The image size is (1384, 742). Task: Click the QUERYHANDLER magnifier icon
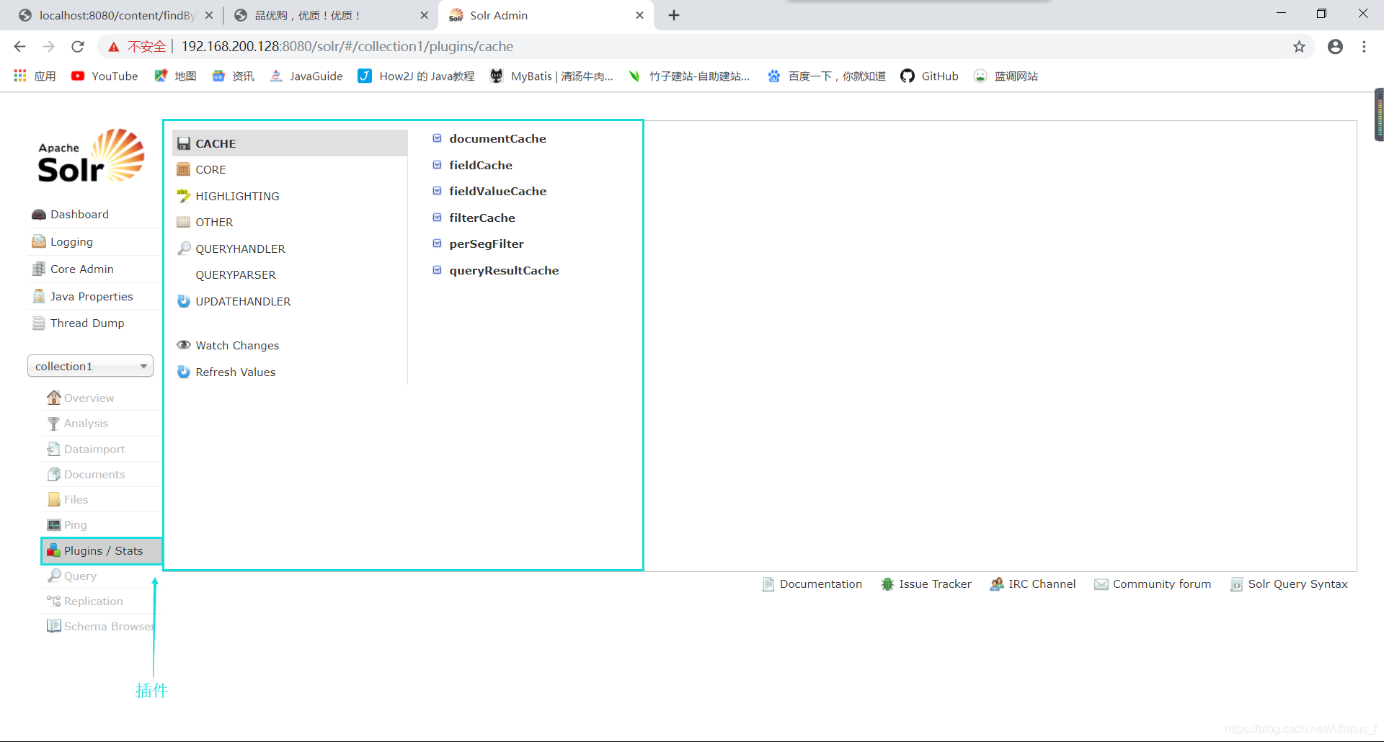[184, 249]
